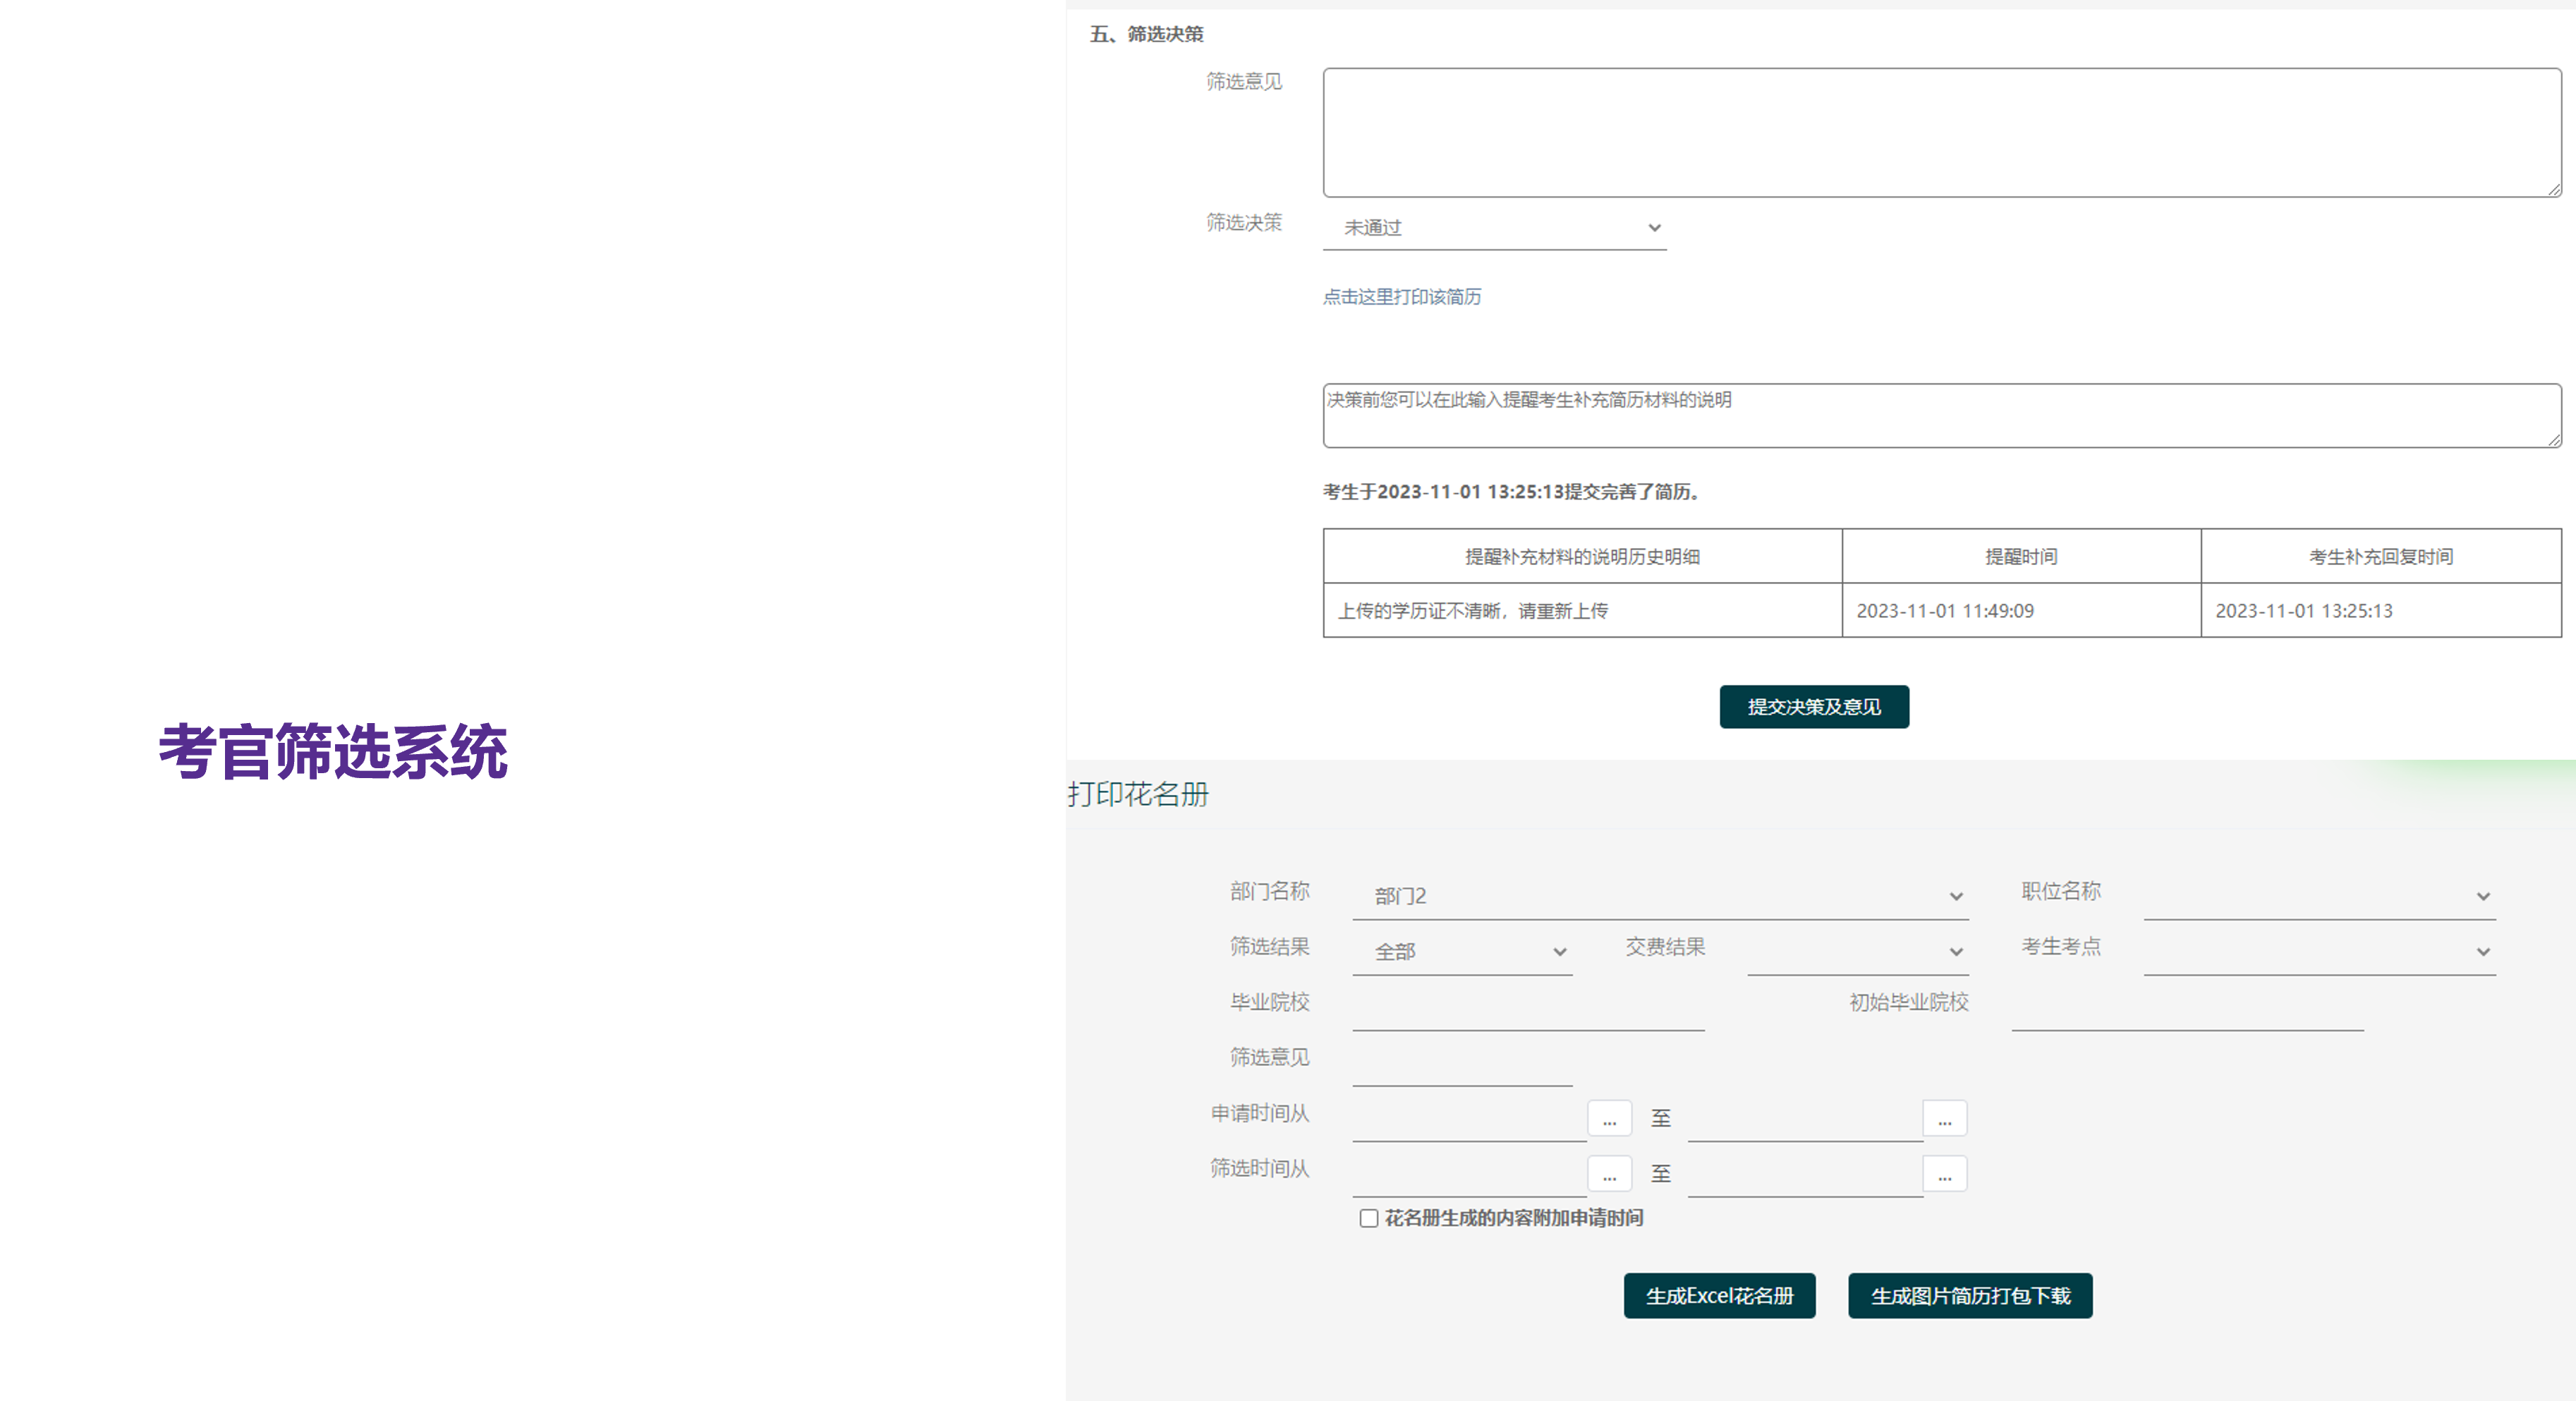Screen dimensions: 2576x1401
Task: Click the 筛选意见 filter input field
Action: coord(1462,1064)
